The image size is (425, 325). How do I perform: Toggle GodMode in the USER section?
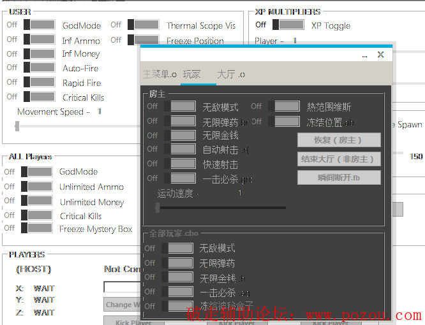click(39, 25)
